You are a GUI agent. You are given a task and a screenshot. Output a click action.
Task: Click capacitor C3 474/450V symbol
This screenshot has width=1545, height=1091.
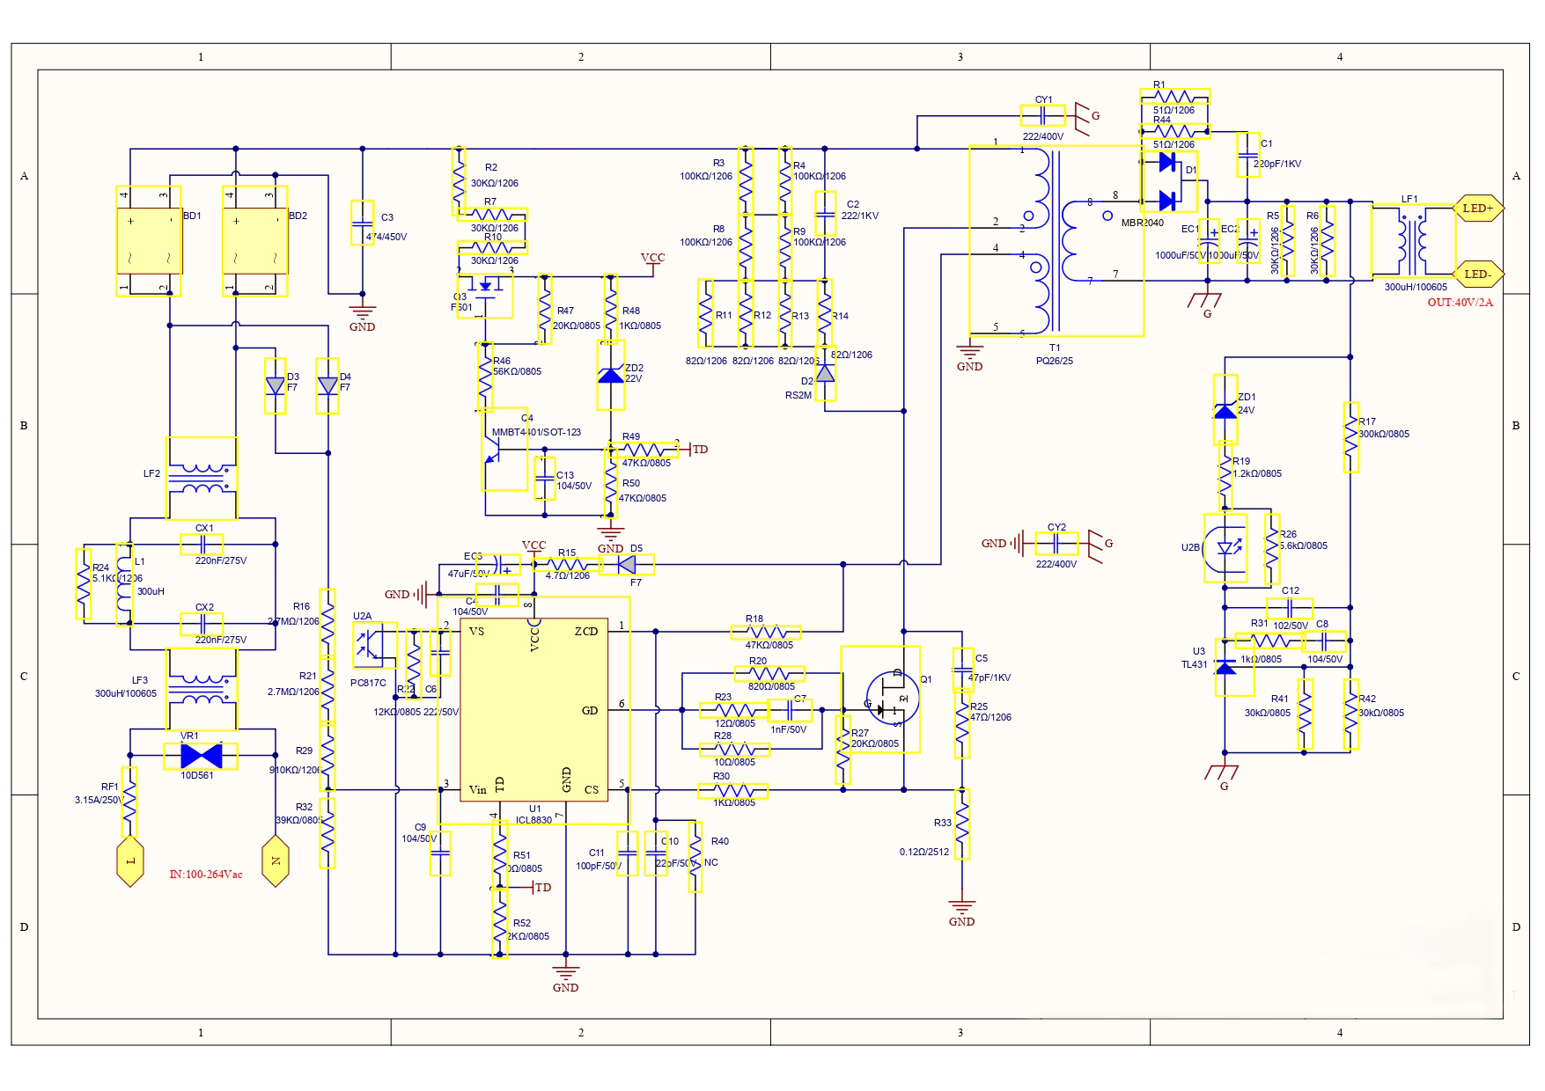362,223
